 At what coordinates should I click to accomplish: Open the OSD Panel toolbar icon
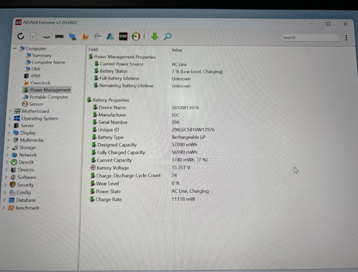(x=123, y=36)
